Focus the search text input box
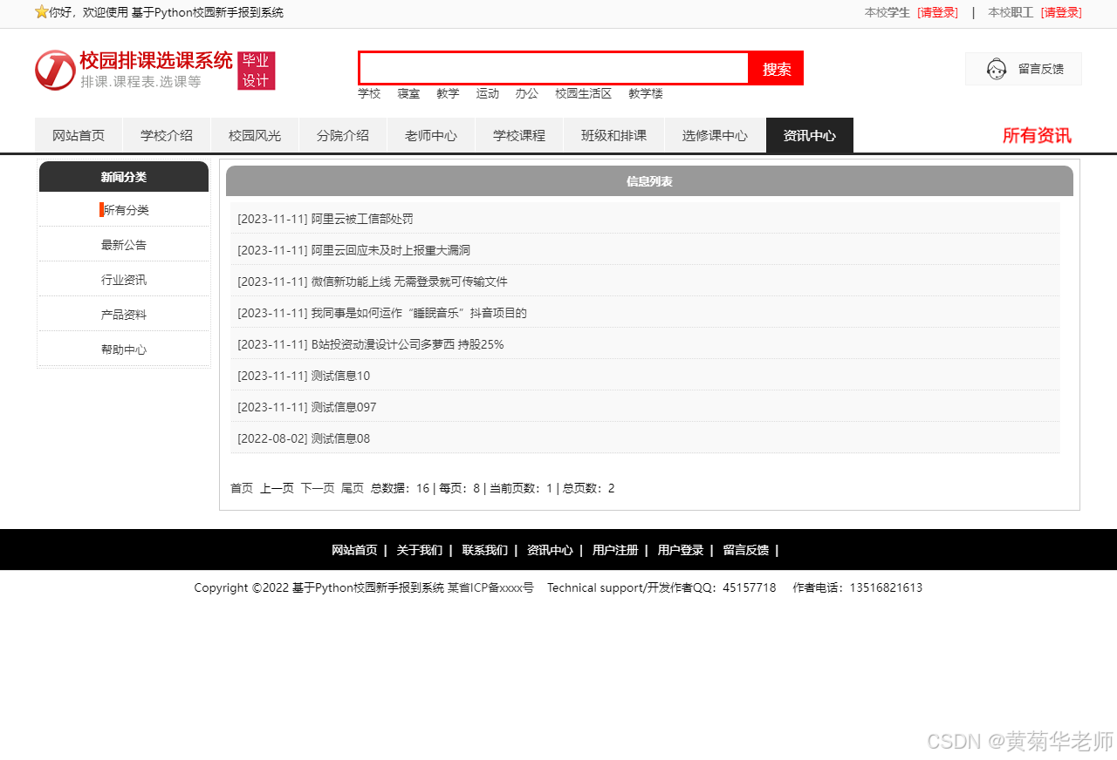1117x760 pixels. point(553,68)
